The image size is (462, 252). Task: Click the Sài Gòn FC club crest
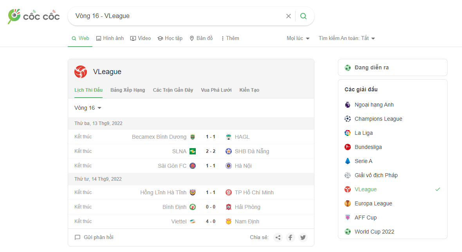[193, 166]
